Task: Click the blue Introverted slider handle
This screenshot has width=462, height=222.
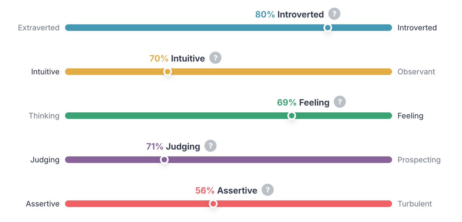Action: point(328,28)
